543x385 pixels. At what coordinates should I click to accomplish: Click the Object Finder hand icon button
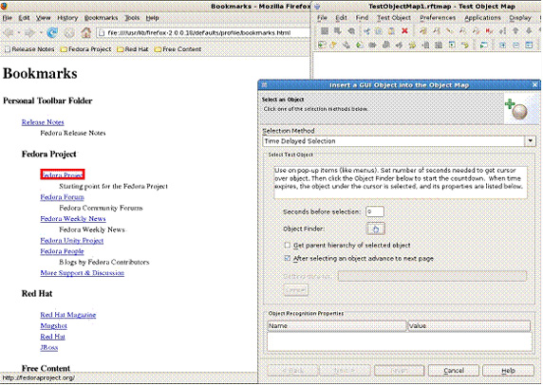[x=375, y=229]
